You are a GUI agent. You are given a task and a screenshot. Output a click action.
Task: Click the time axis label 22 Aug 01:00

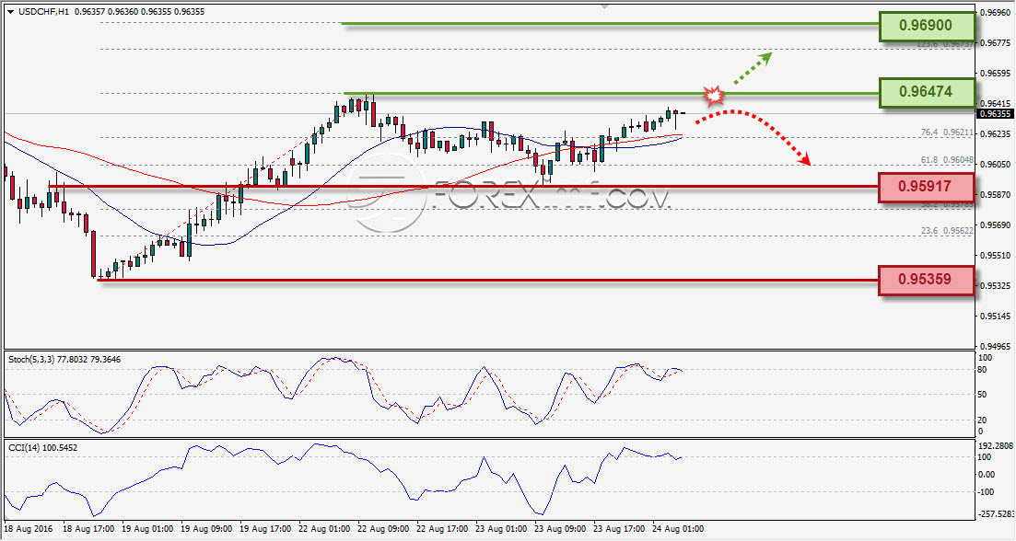click(324, 529)
